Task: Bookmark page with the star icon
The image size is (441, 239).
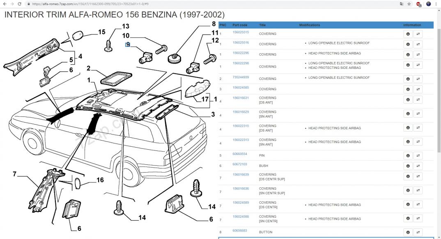Action: (x=409, y=4)
